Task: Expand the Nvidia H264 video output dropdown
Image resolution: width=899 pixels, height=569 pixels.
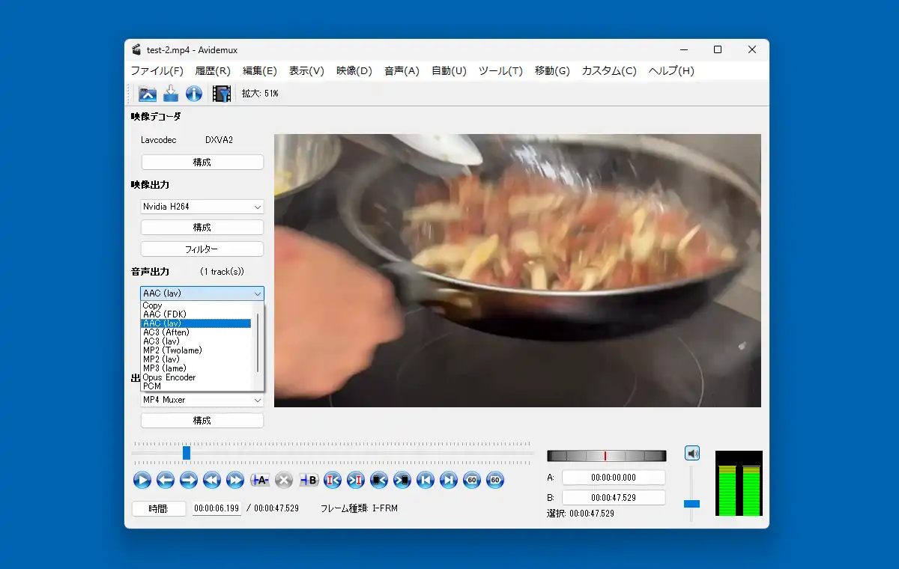Action: 202,207
